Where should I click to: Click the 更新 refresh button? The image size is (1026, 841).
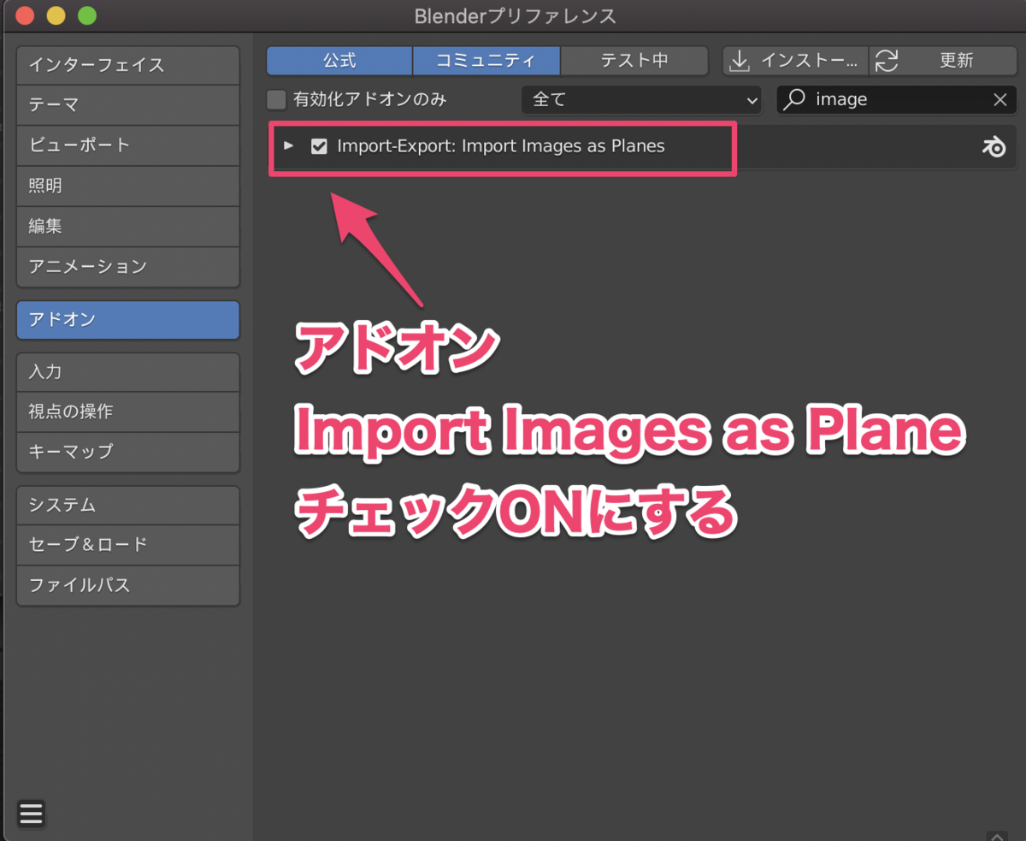(x=943, y=61)
